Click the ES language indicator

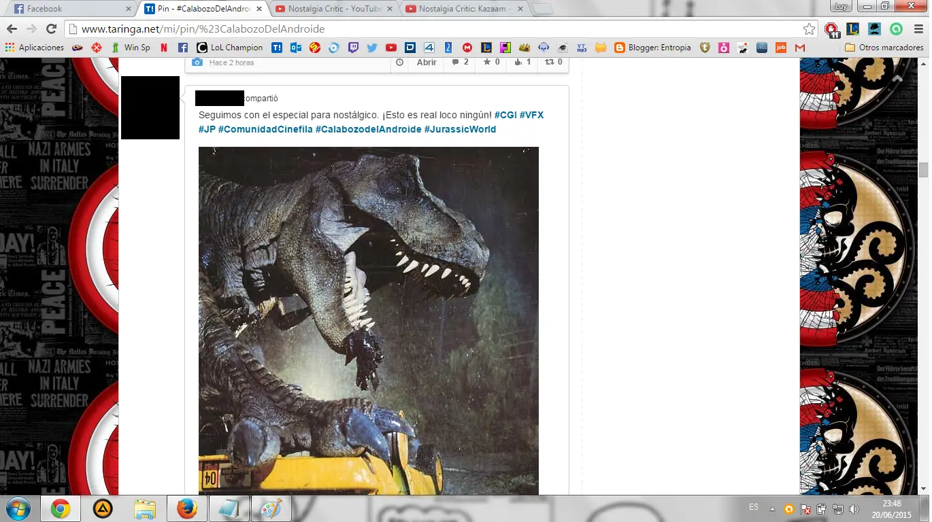(754, 507)
